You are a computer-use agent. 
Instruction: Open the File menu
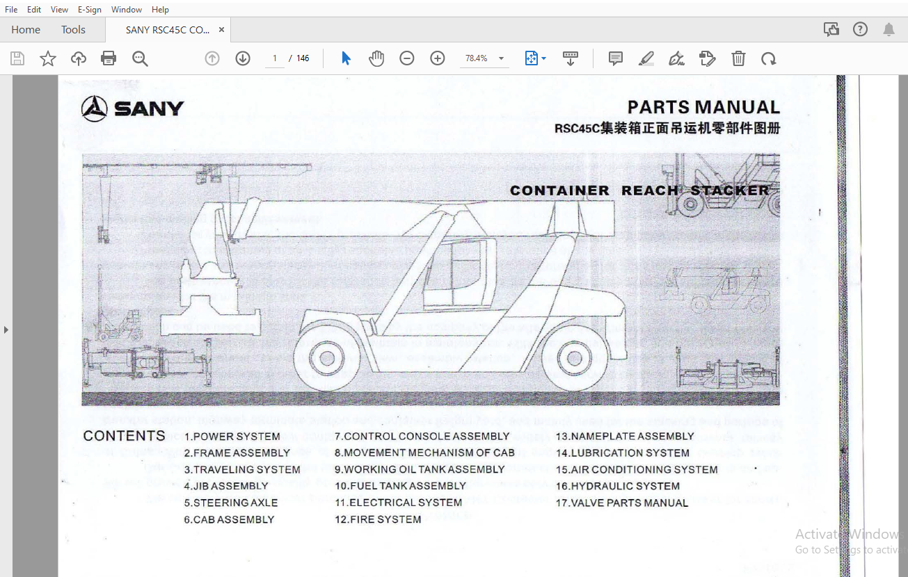11,10
